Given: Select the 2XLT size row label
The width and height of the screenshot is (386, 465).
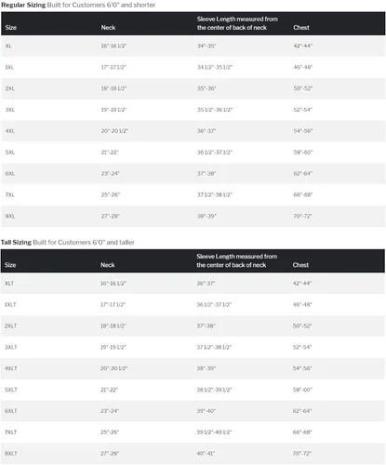Looking at the screenshot, I should pyautogui.click(x=10, y=325).
